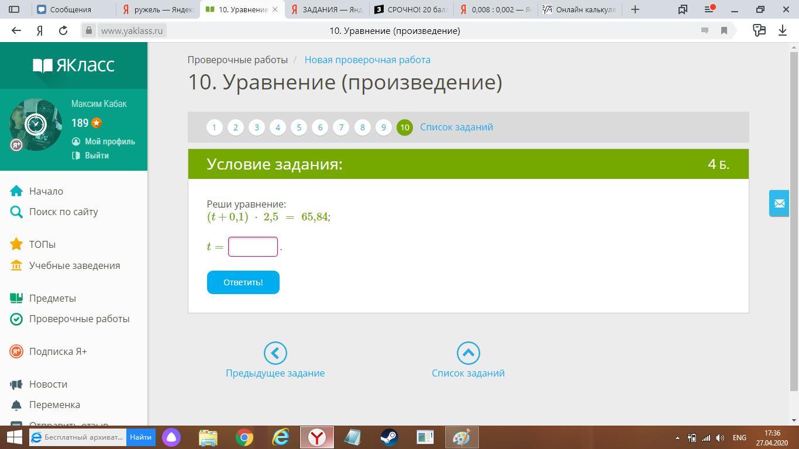Go to task number 5

tap(299, 127)
